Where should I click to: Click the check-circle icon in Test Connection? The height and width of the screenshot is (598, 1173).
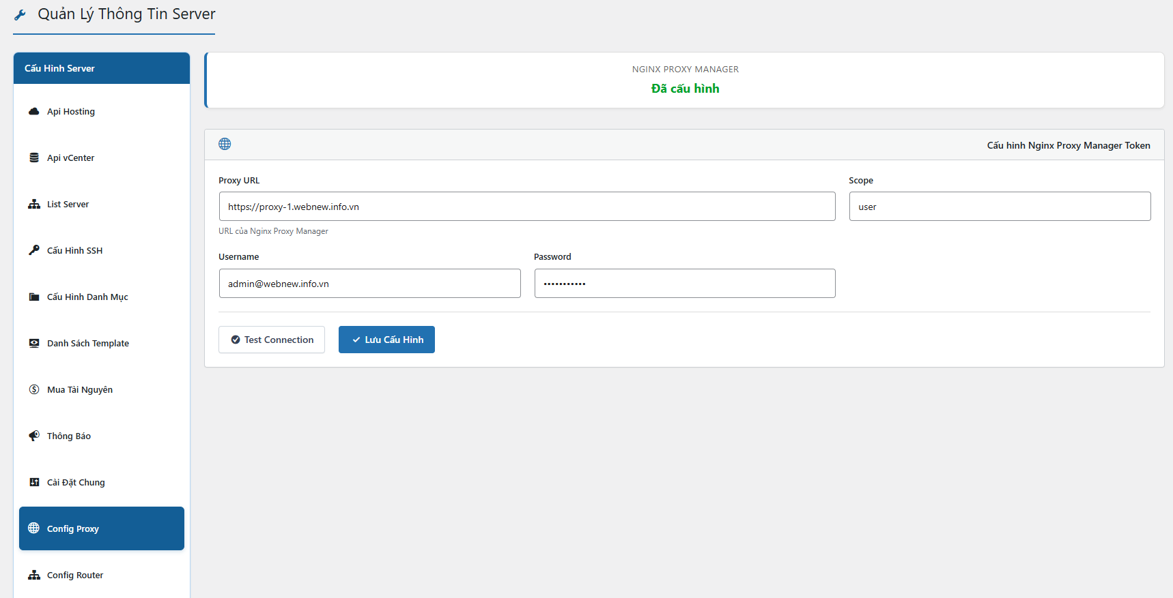(236, 340)
